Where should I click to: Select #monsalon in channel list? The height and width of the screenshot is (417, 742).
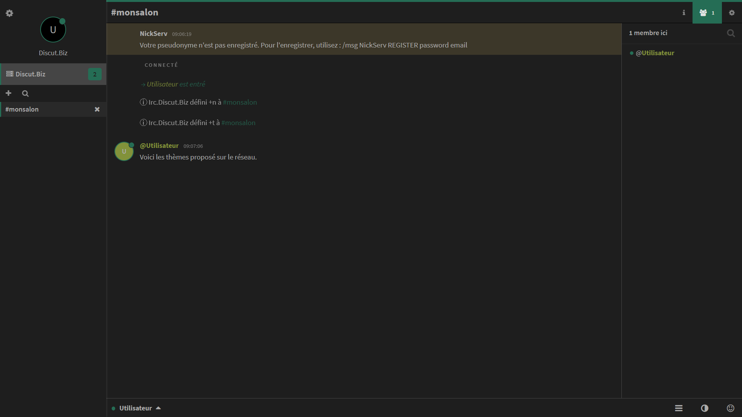[x=22, y=110]
